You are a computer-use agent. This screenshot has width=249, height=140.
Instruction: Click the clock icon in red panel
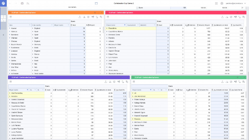[231, 17]
